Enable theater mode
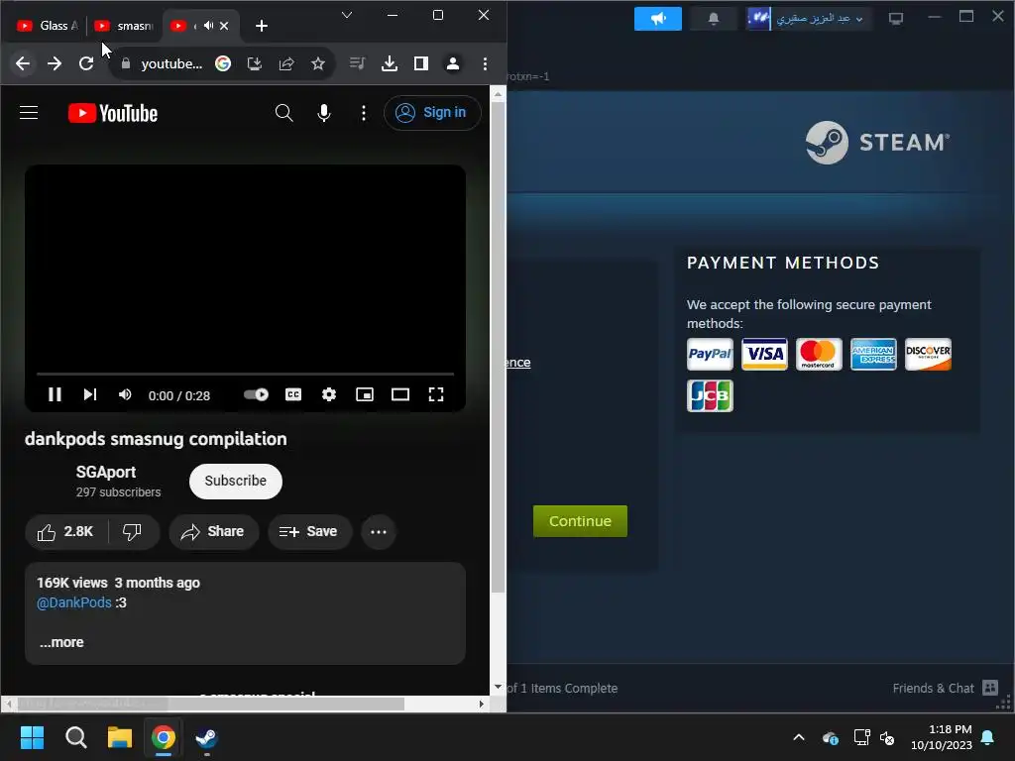 click(x=400, y=394)
